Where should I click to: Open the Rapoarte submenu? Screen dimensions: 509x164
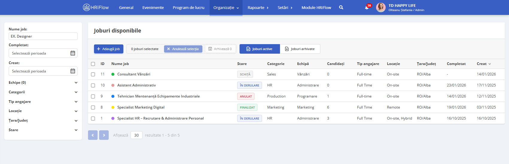[x=258, y=7]
